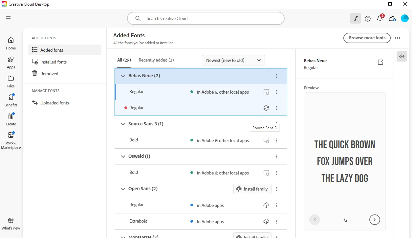Open the hamburger menu

(8, 18)
